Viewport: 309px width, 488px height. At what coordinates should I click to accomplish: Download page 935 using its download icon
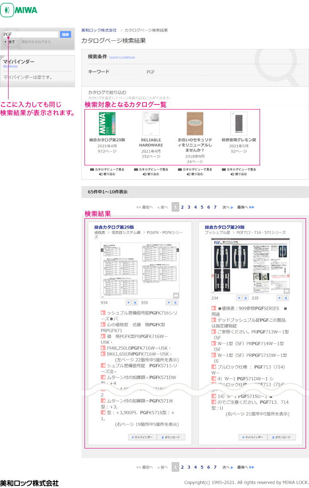(x=176, y=302)
